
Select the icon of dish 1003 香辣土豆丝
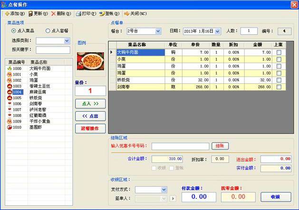click(x=10, y=86)
